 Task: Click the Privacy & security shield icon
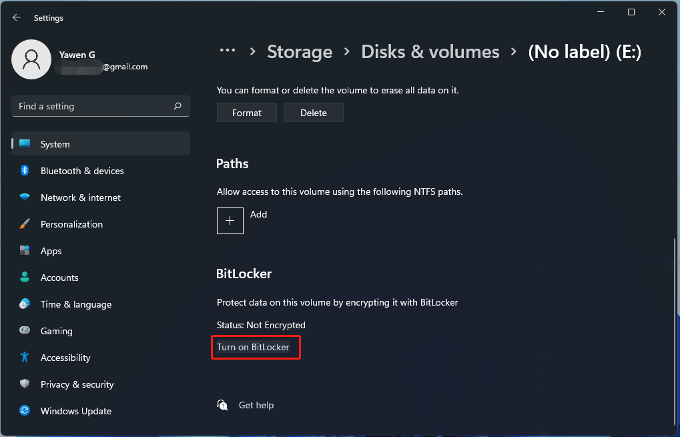click(x=25, y=384)
